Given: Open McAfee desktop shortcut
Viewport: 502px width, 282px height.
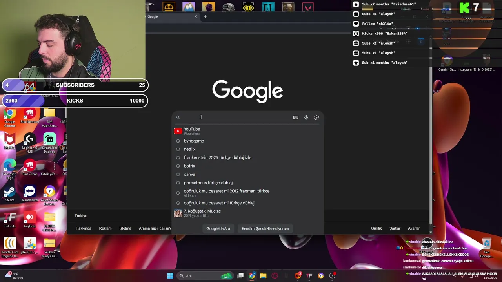Looking at the screenshot, I should [10, 141].
